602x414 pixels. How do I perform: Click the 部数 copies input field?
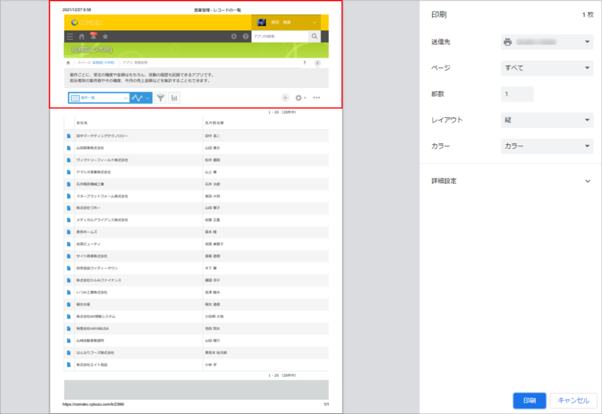[x=517, y=94]
